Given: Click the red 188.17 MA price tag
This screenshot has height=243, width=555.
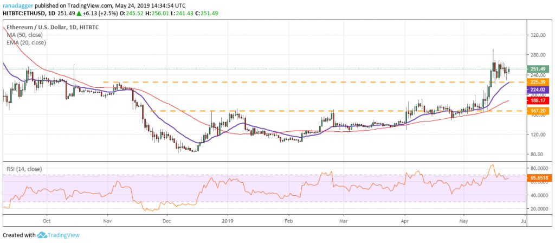Looking at the screenshot, I should (538, 100).
